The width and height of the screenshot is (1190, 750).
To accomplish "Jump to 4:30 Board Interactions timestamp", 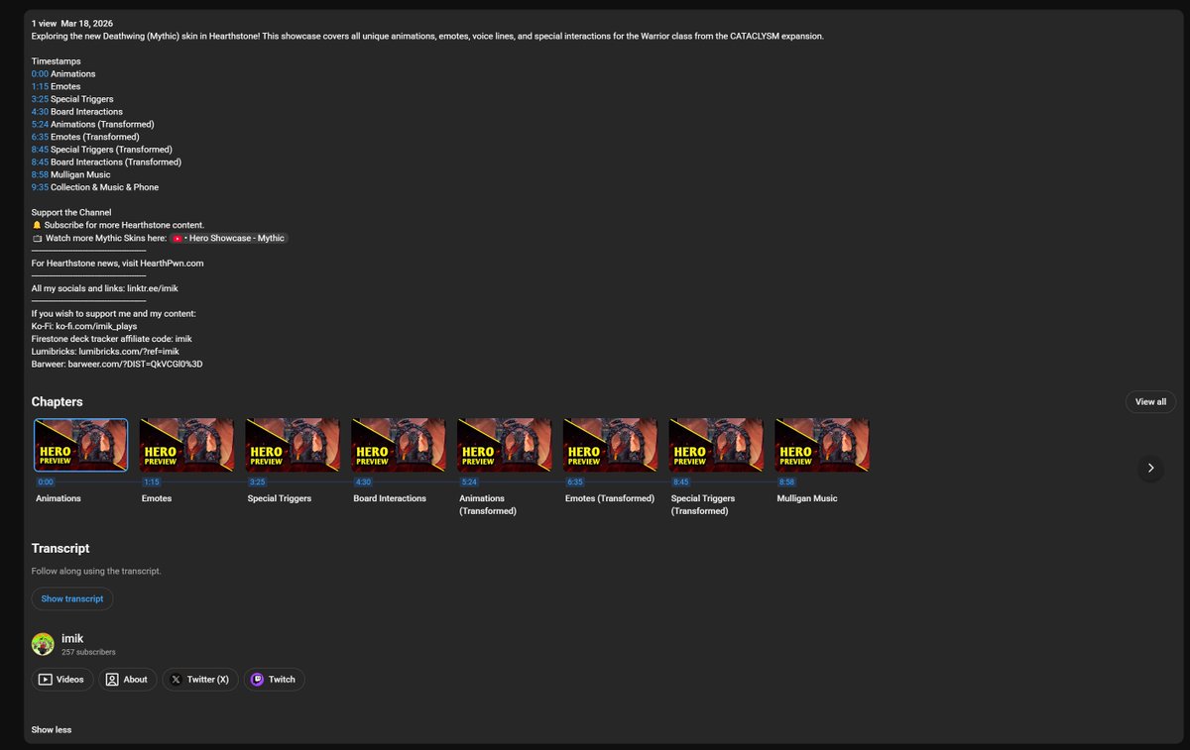I will pyautogui.click(x=40, y=112).
